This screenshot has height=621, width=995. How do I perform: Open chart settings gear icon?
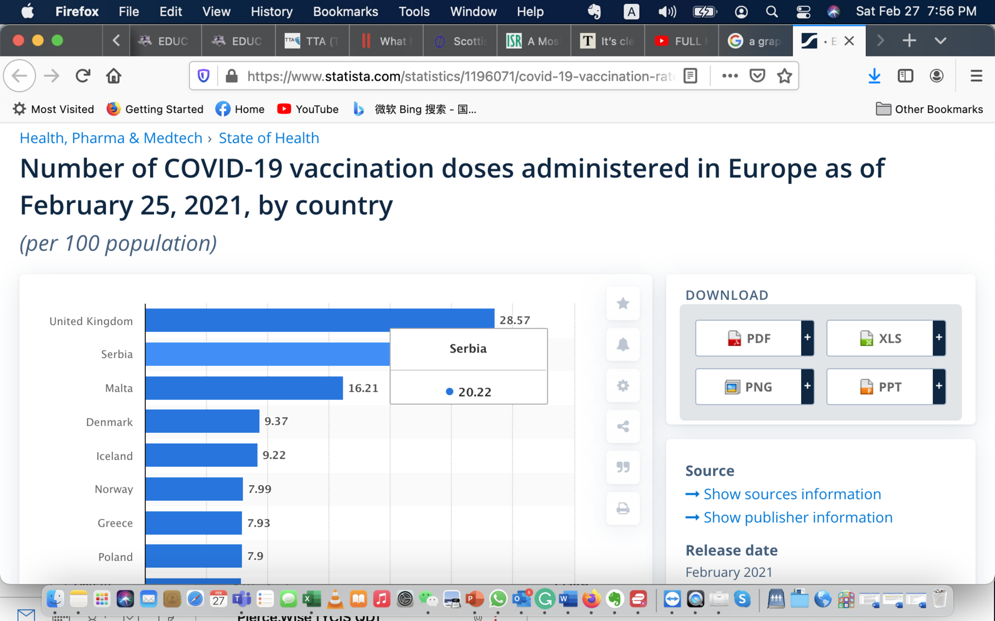click(622, 385)
